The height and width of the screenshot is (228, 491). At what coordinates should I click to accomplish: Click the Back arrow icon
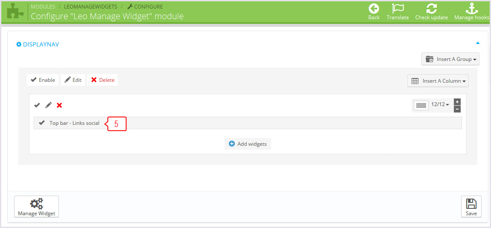(x=374, y=9)
